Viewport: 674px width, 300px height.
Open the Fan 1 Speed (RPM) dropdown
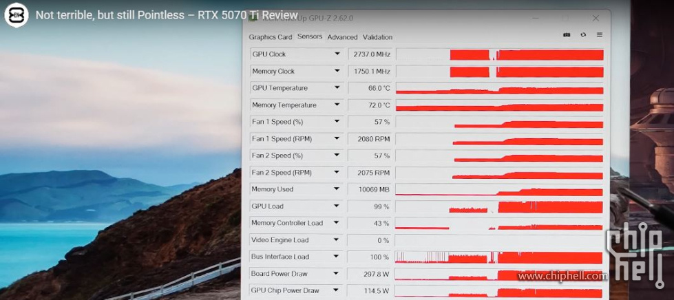tap(337, 139)
